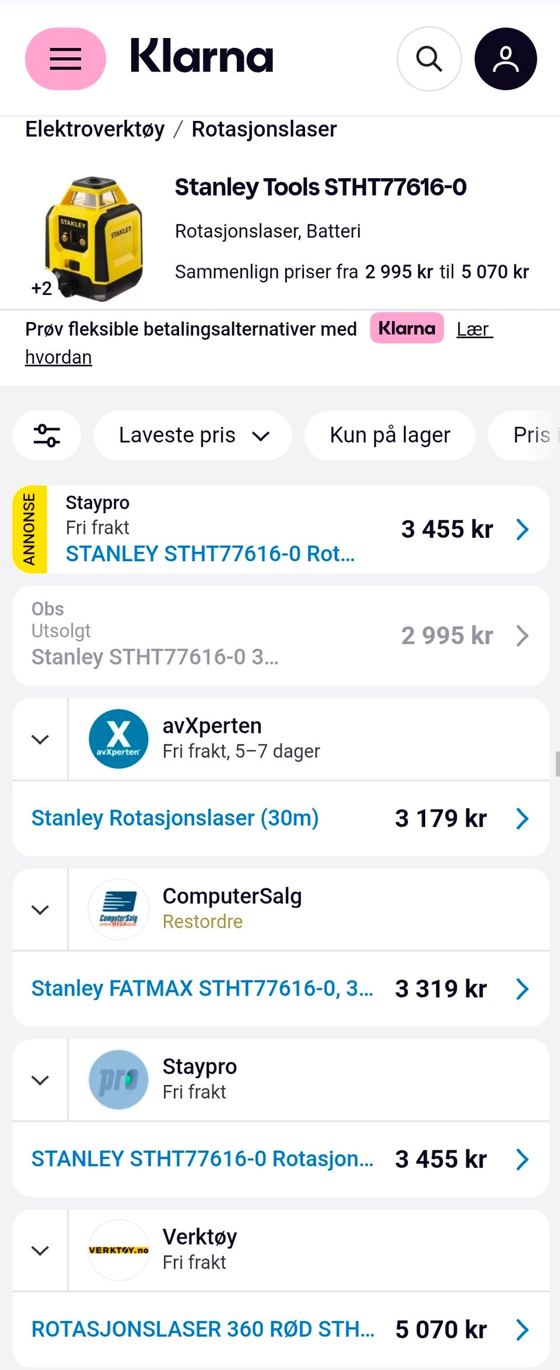560x1370 pixels.
Task: Click the Staypro round store logo
Action: 118,1080
